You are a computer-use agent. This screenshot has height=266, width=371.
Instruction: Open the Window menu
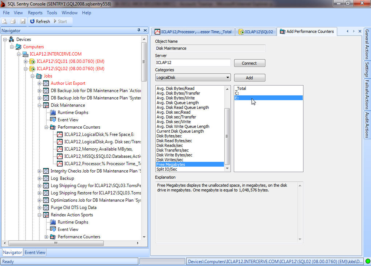point(70,13)
